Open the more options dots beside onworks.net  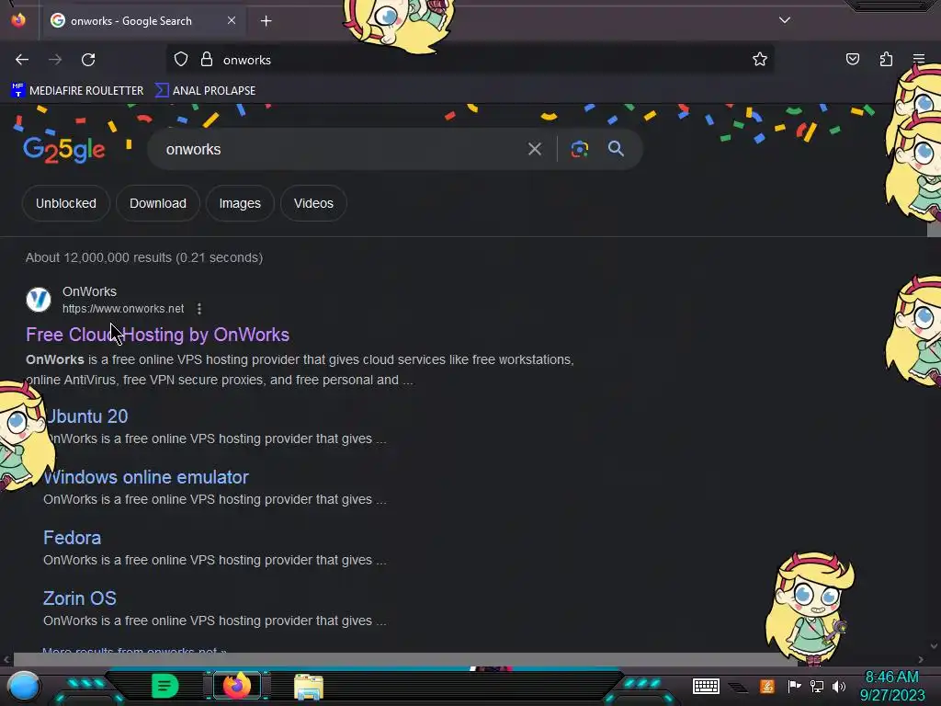[199, 309]
